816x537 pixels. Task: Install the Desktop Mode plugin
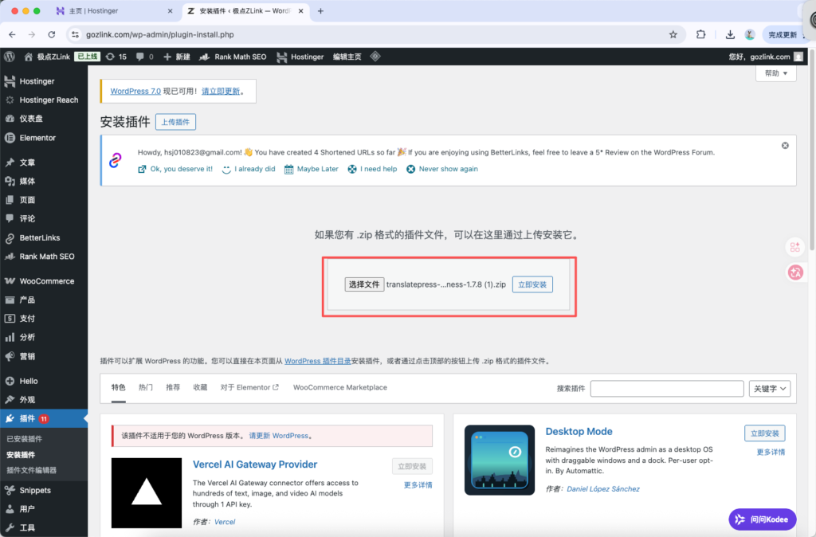764,433
